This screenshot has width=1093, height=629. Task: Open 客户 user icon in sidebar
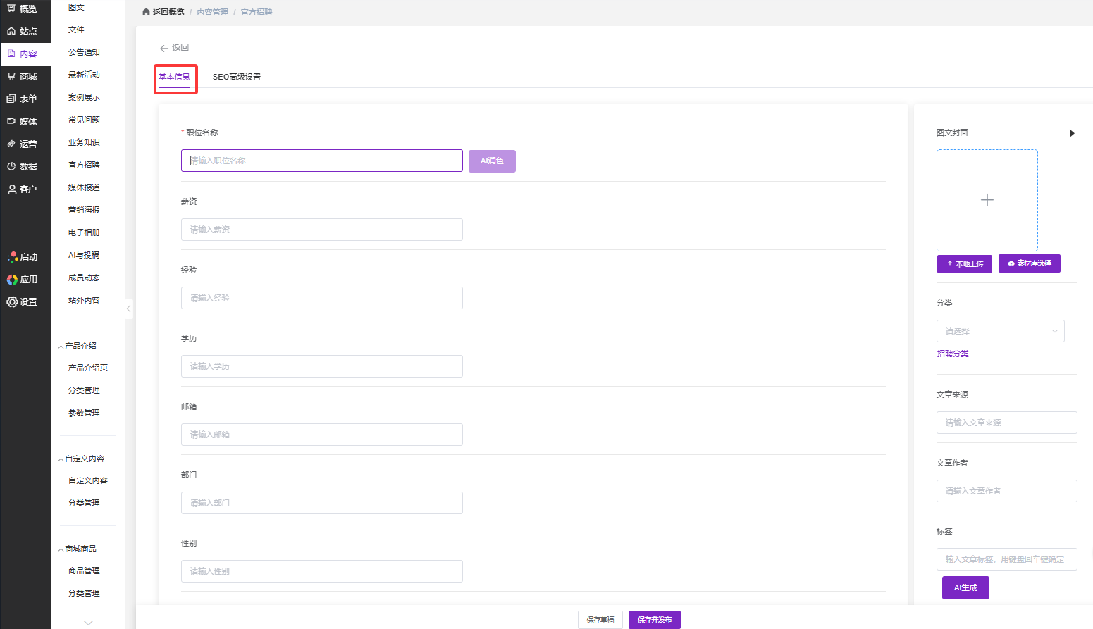coord(11,189)
